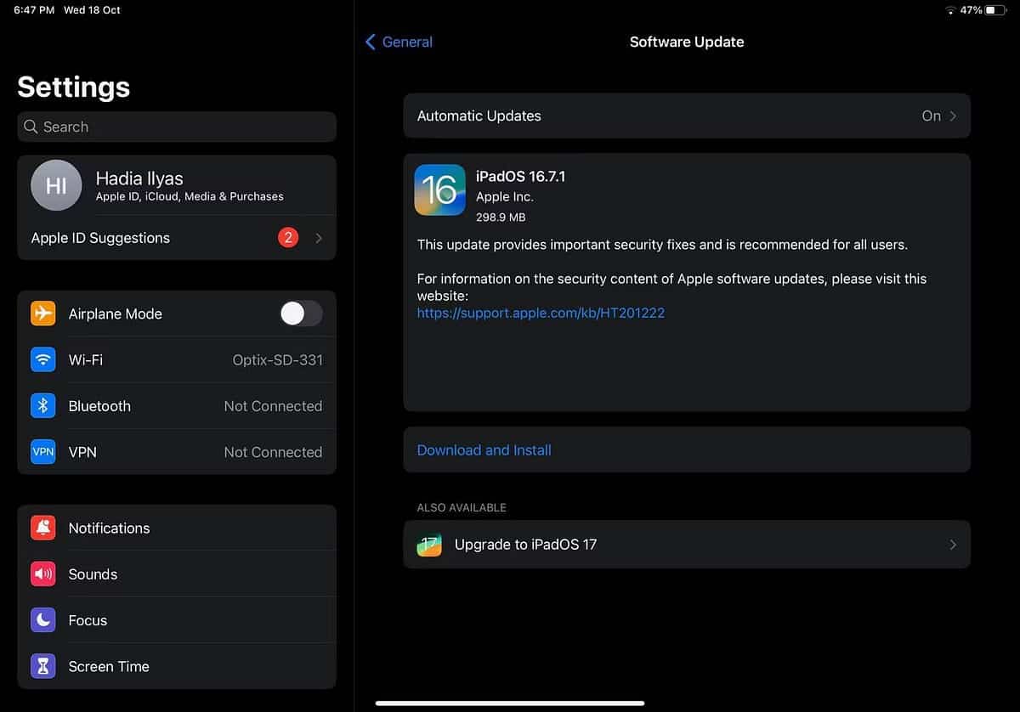Open Focus settings via the moon icon
This screenshot has width=1020, height=712.
42,620
